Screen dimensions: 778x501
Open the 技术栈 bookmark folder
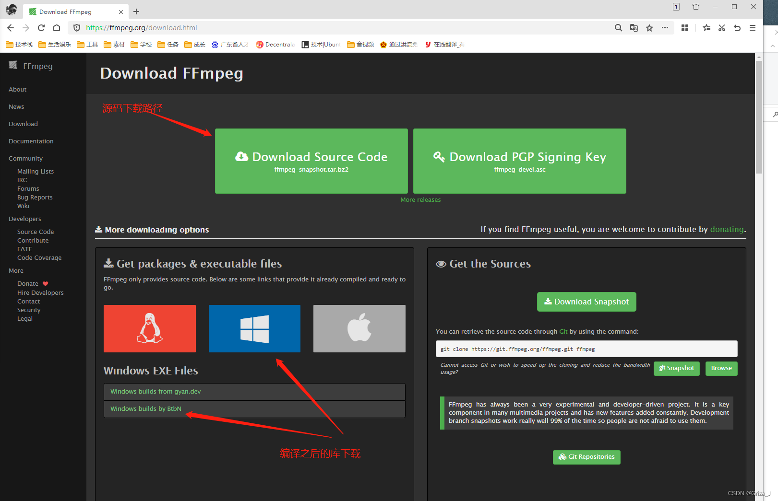click(x=19, y=45)
